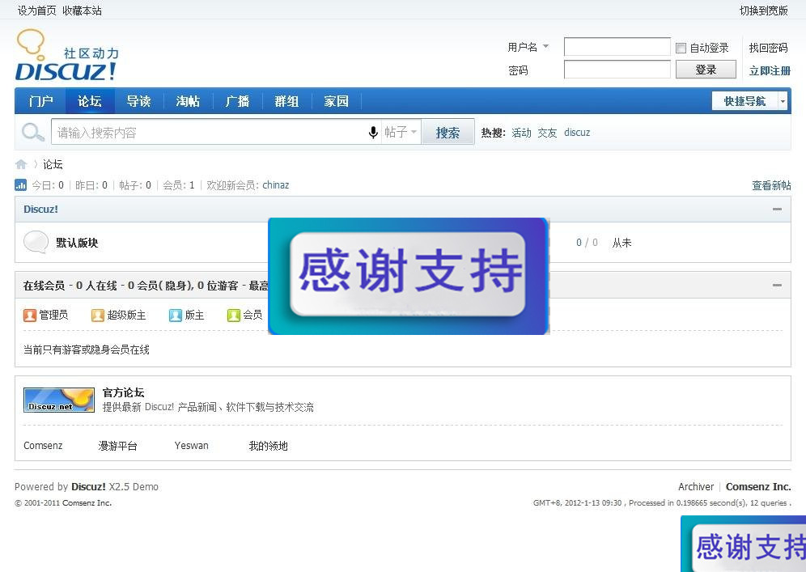The height and width of the screenshot is (572, 806).
Task: Click the 快捷导航 button
Action: click(744, 101)
